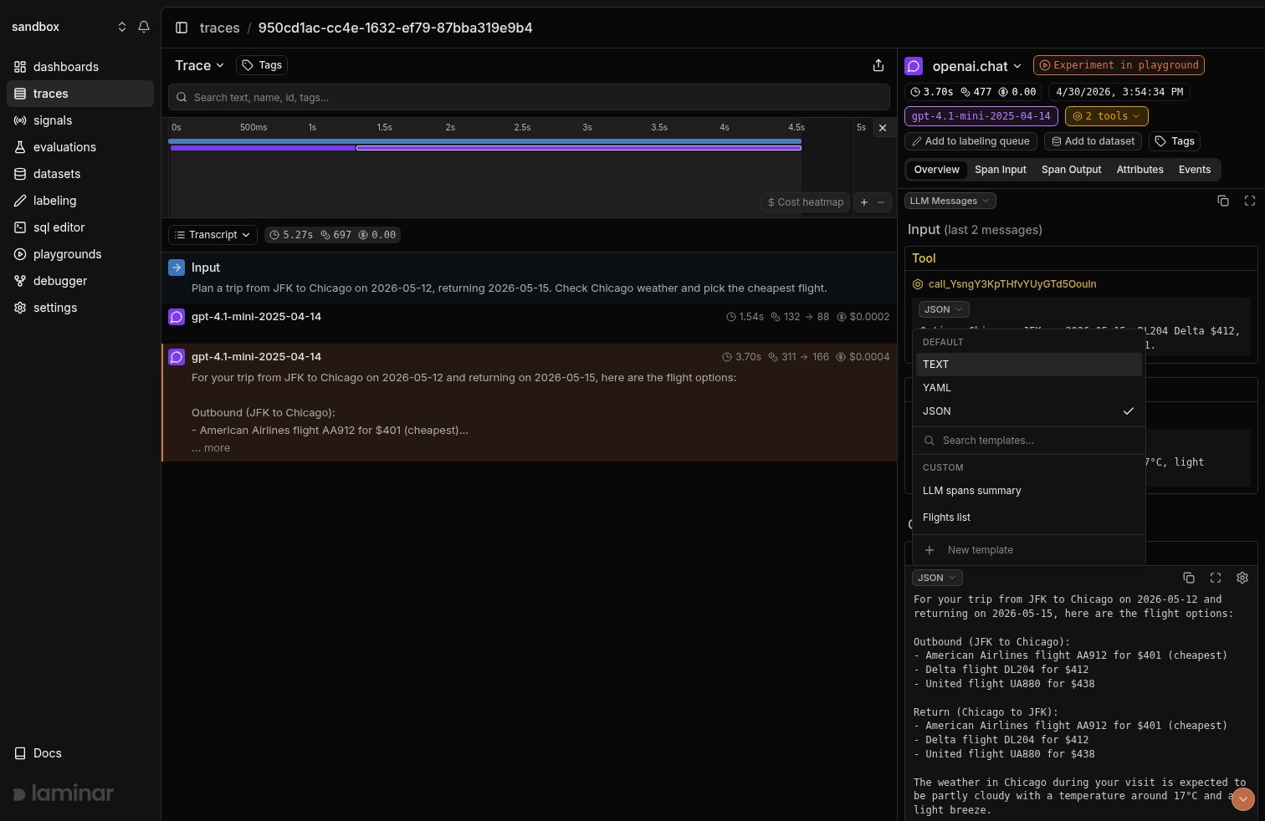Choose Flights list template

[x=1028, y=518]
